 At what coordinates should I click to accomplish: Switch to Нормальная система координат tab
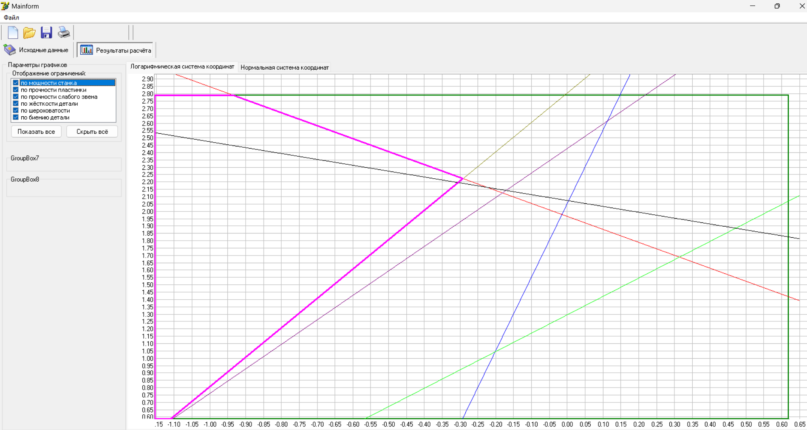[x=285, y=67]
